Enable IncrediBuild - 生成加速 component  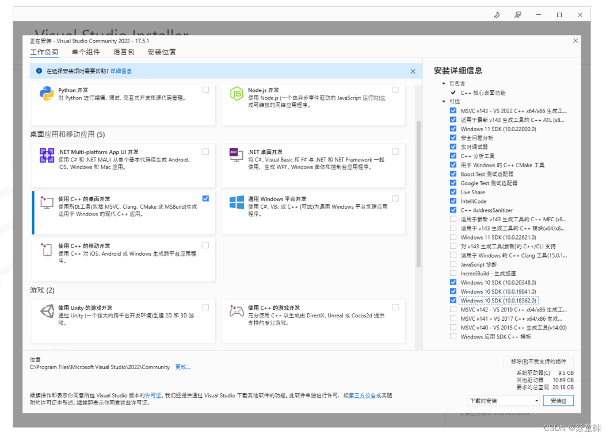453,273
